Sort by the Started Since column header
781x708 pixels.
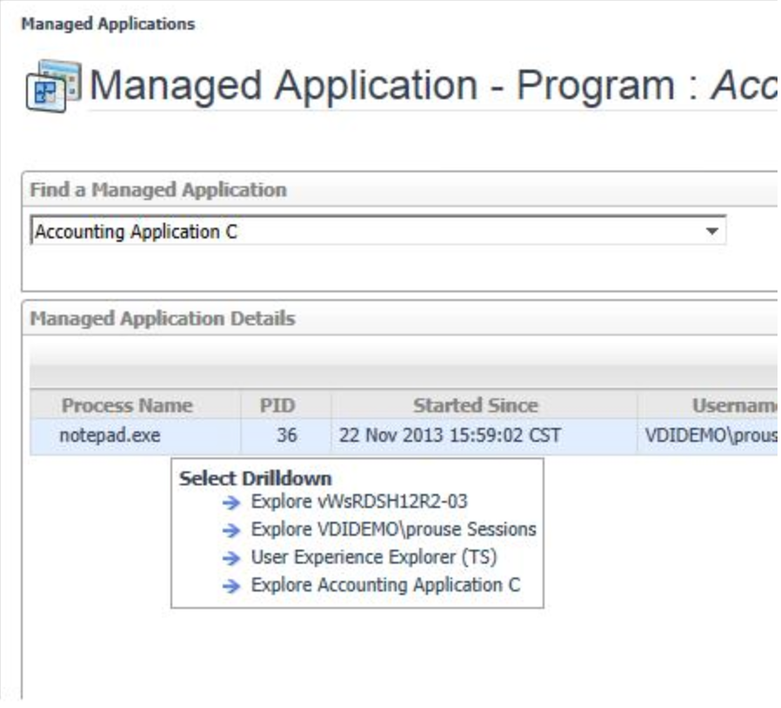coord(475,405)
